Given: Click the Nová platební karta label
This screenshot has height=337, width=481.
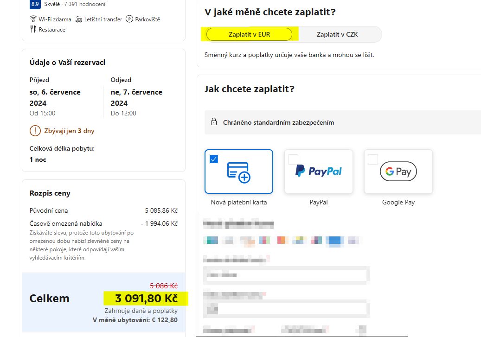Looking at the screenshot, I should click(239, 203).
